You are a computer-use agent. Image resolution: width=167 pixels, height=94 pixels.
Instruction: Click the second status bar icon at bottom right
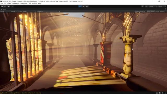point(160,93)
